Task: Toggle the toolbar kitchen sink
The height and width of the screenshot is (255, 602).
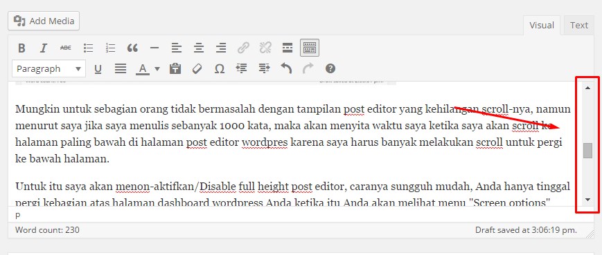Action: 310,48
